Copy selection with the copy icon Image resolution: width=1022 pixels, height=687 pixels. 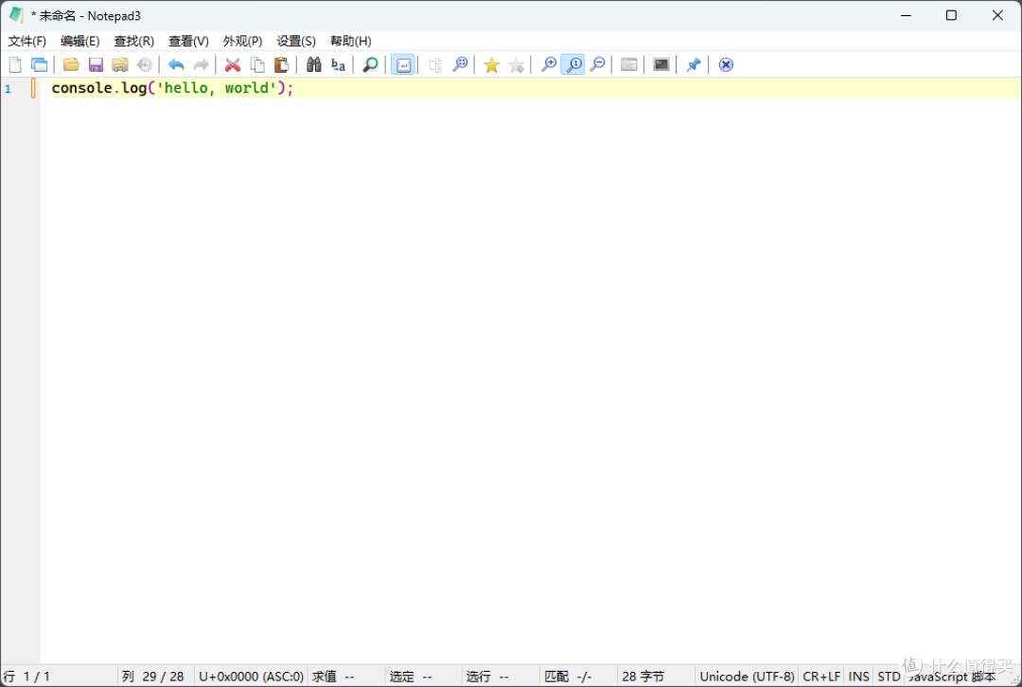[x=257, y=64]
